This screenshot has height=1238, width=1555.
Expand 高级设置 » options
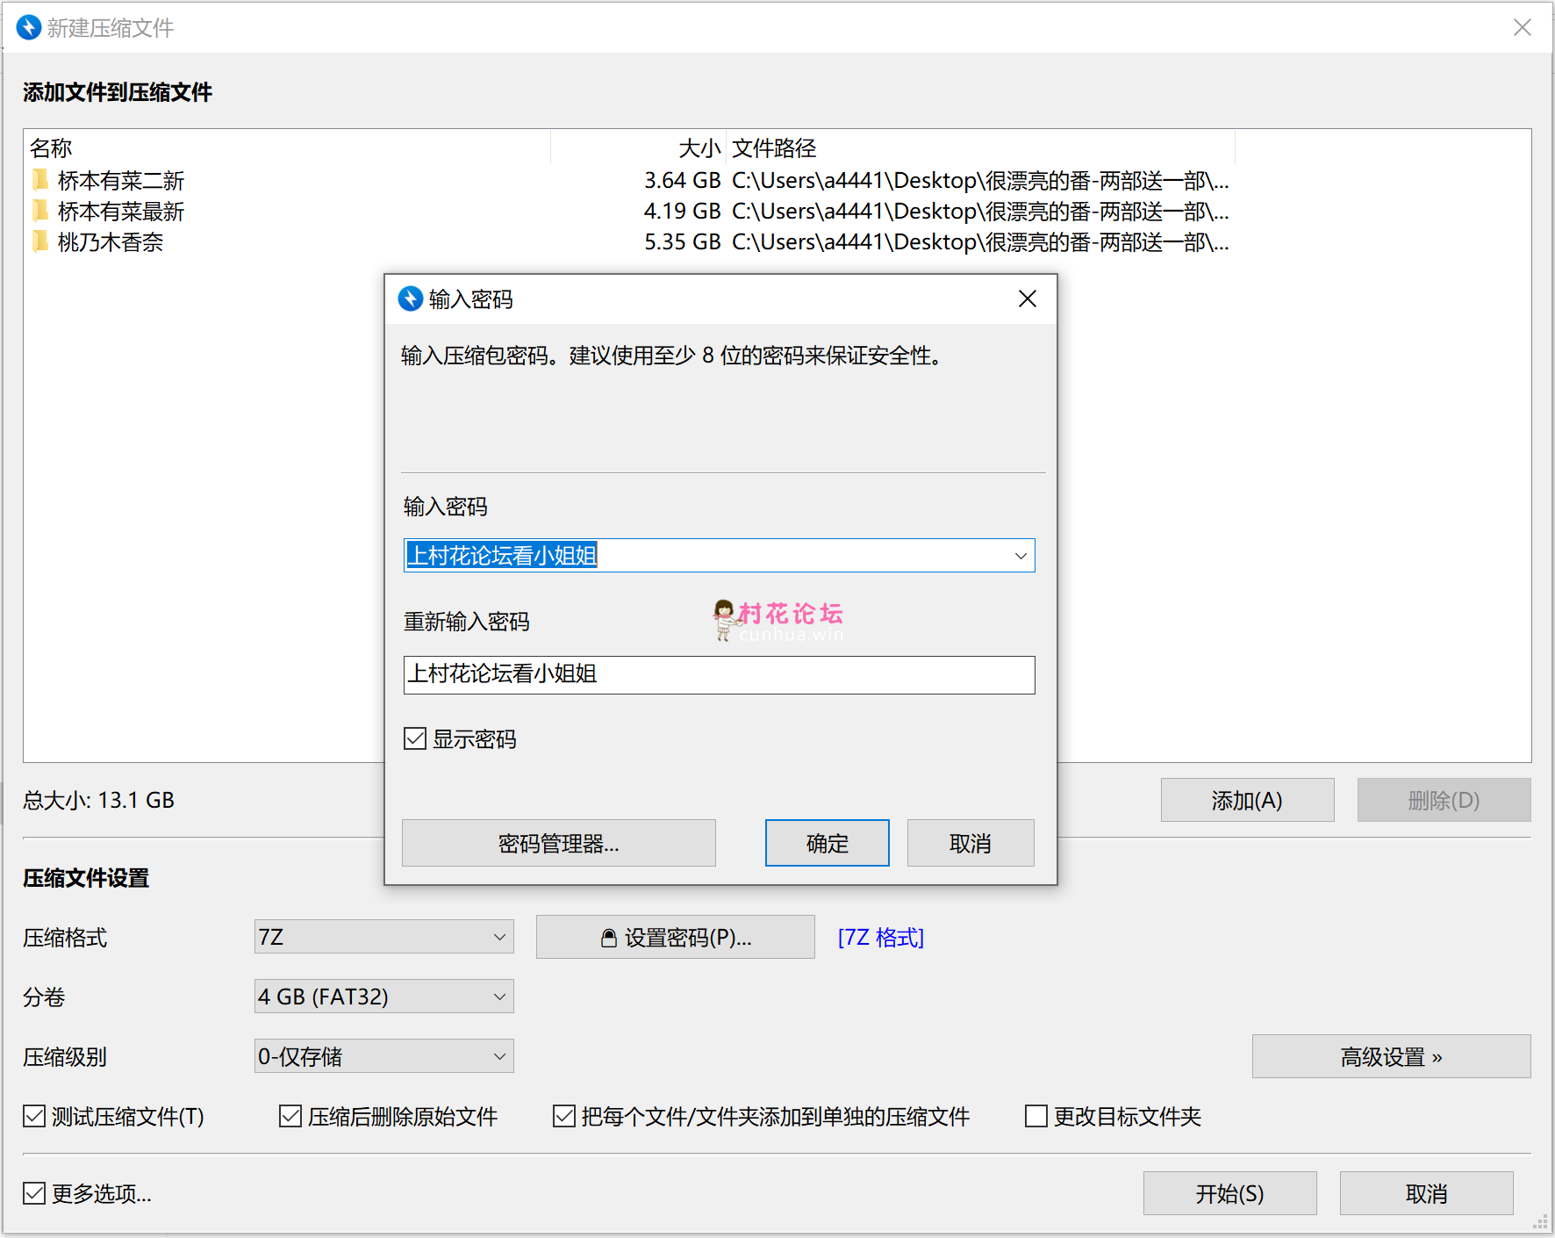click(1391, 1056)
